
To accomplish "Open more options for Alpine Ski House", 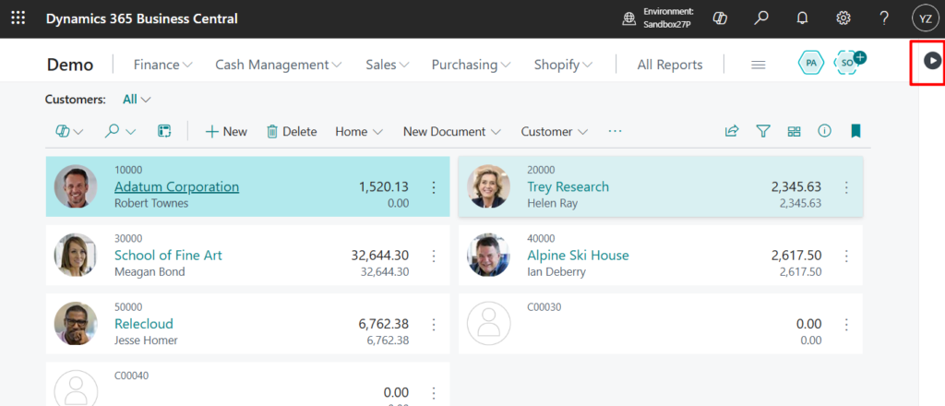I will [x=846, y=256].
